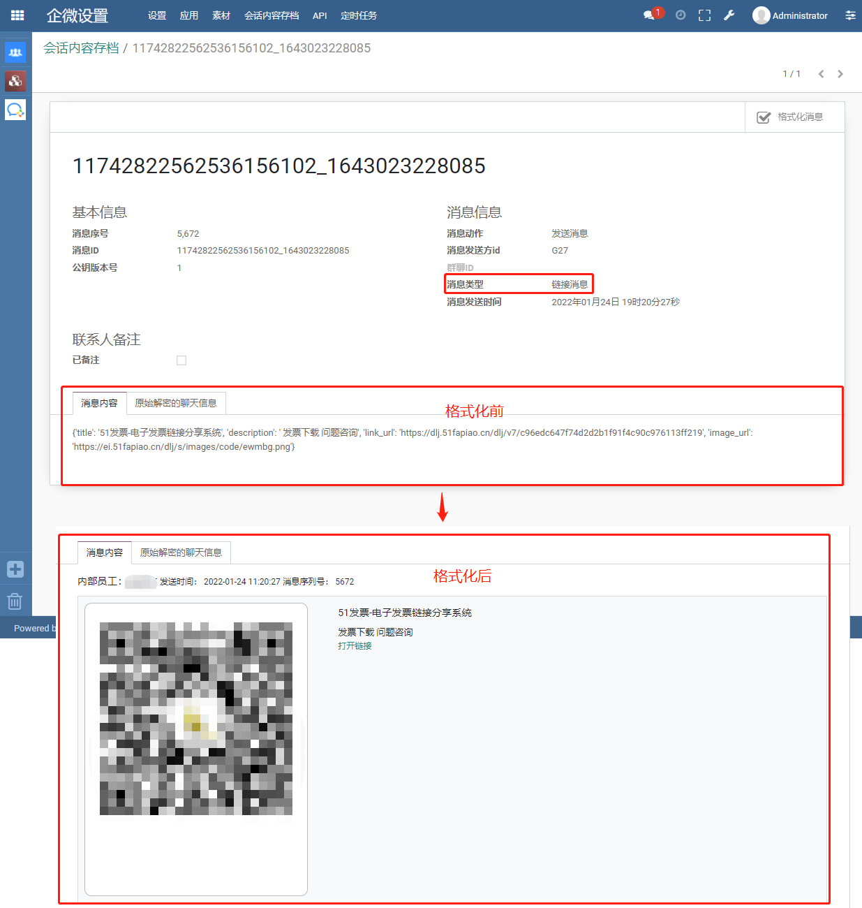Toggle the 已备注 checkbox
The width and height of the screenshot is (862, 908).
click(181, 360)
